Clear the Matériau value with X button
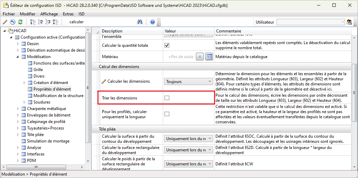 200,57
